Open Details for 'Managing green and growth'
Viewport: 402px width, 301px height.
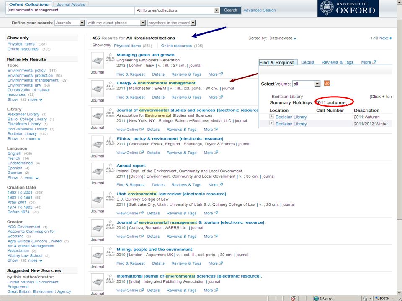[x=158, y=74]
